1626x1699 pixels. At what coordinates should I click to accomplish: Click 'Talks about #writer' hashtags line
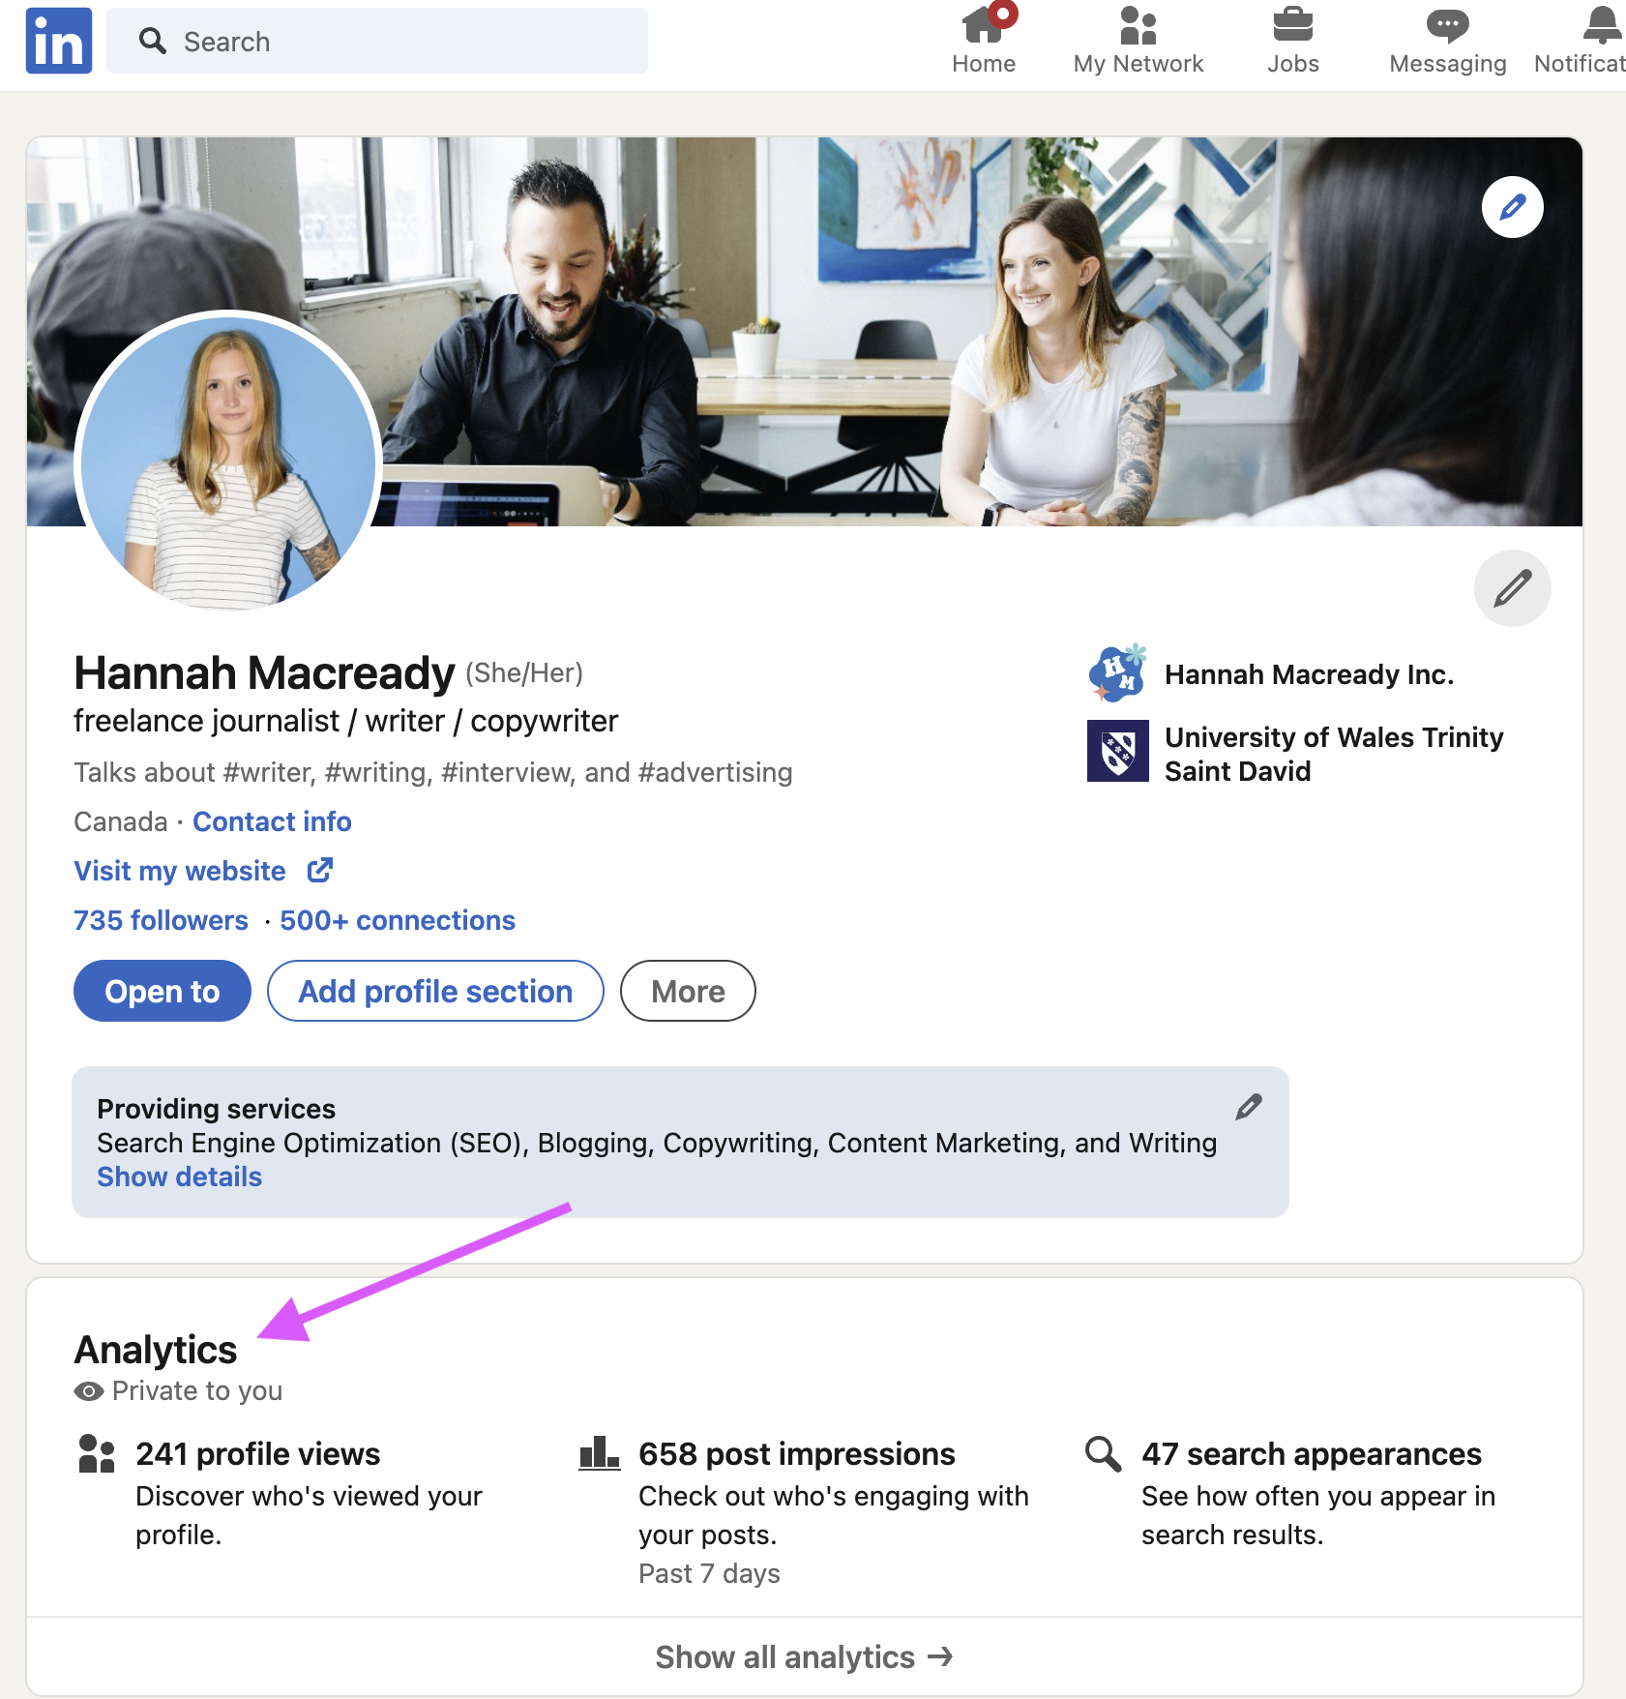pyautogui.click(x=433, y=772)
